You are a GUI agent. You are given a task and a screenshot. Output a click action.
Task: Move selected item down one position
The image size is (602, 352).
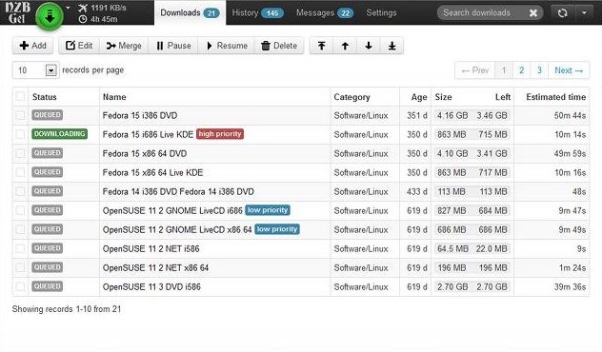click(369, 46)
